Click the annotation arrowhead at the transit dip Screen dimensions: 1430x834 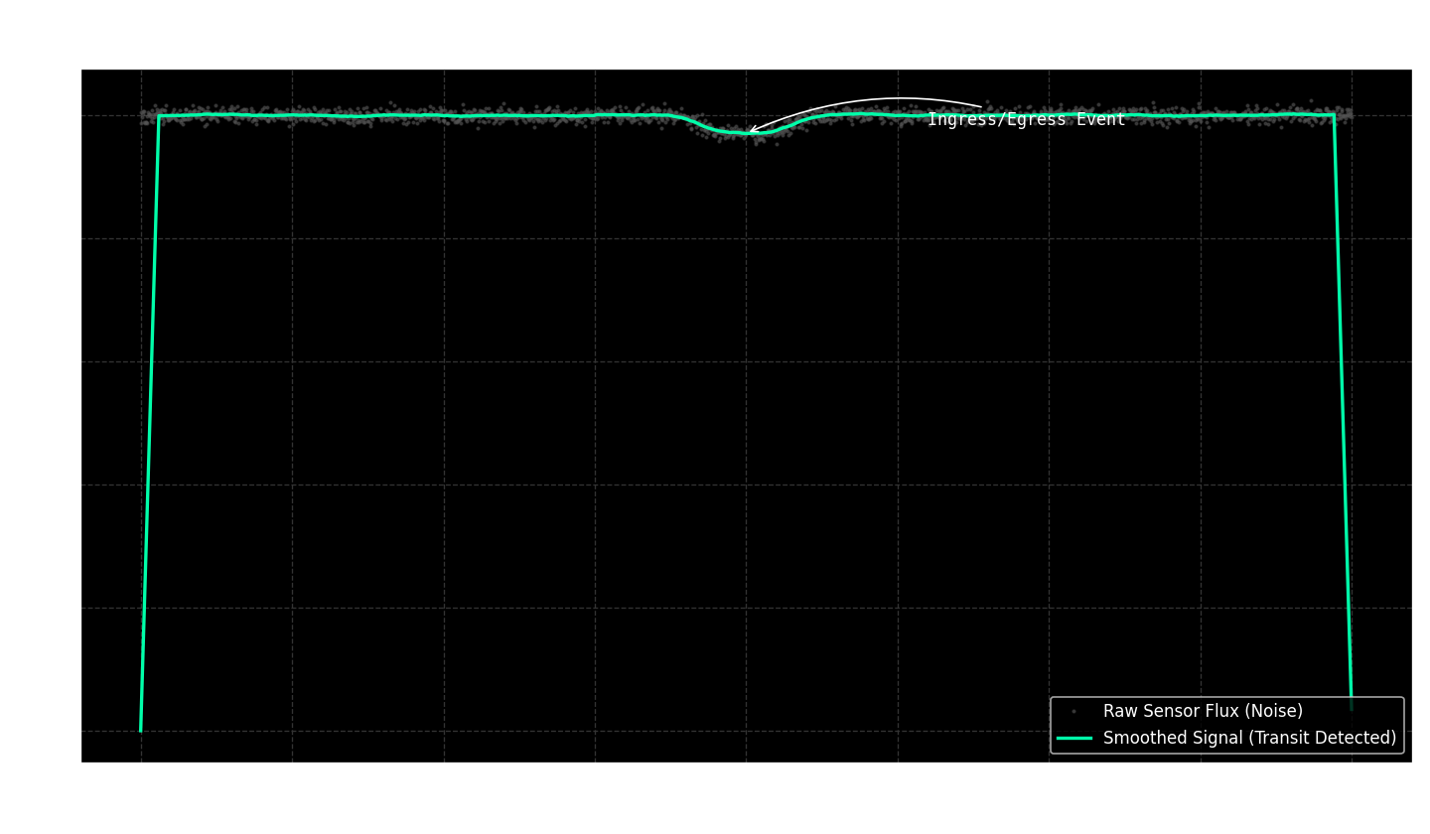pos(752,130)
